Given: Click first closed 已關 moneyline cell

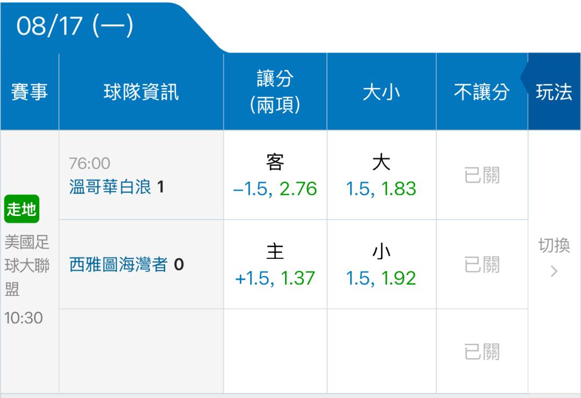Looking at the screenshot, I should 481,175.
